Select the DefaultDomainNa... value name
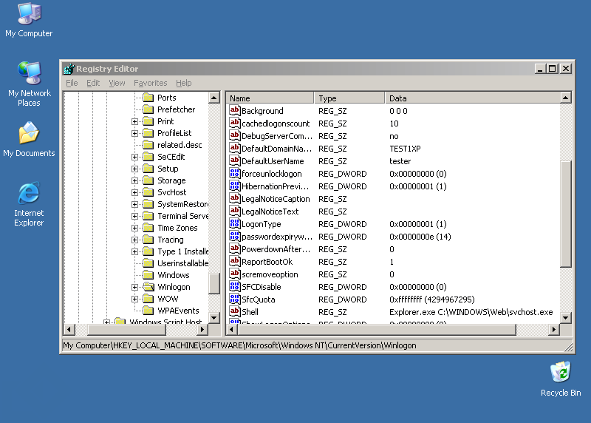591x423 pixels. coord(276,149)
